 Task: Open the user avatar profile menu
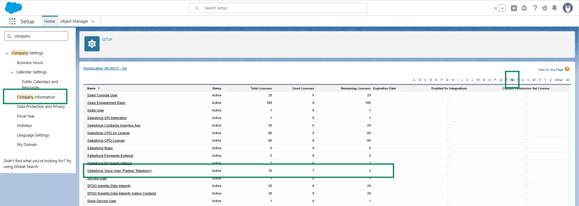pyautogui.click(x=568, y=8)
